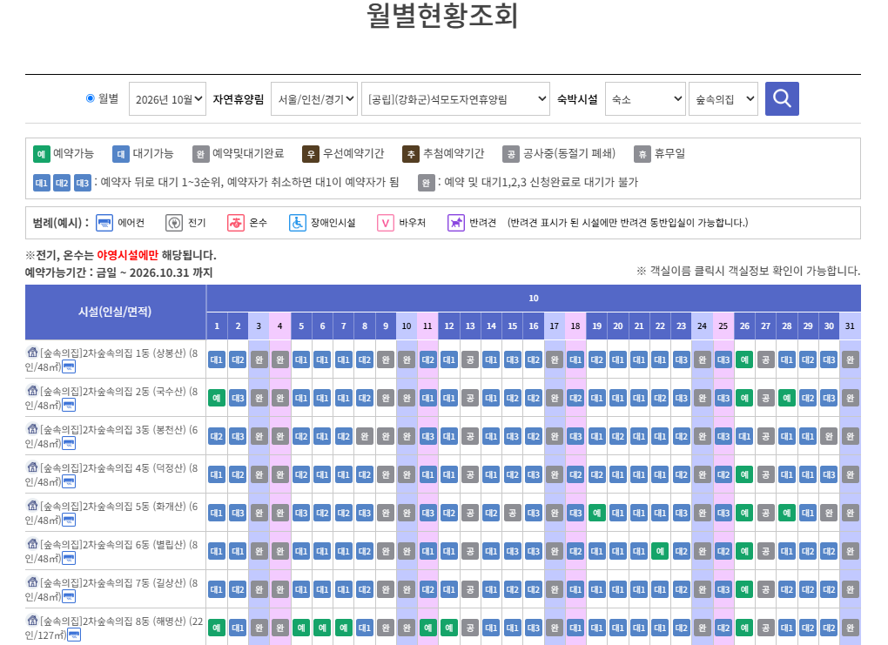Image resolution: width=888 pixels, height=645 pixels.
Task: Click 예 icon for 2동 국수산 on the 26th
Action: (x=744, y=398)
